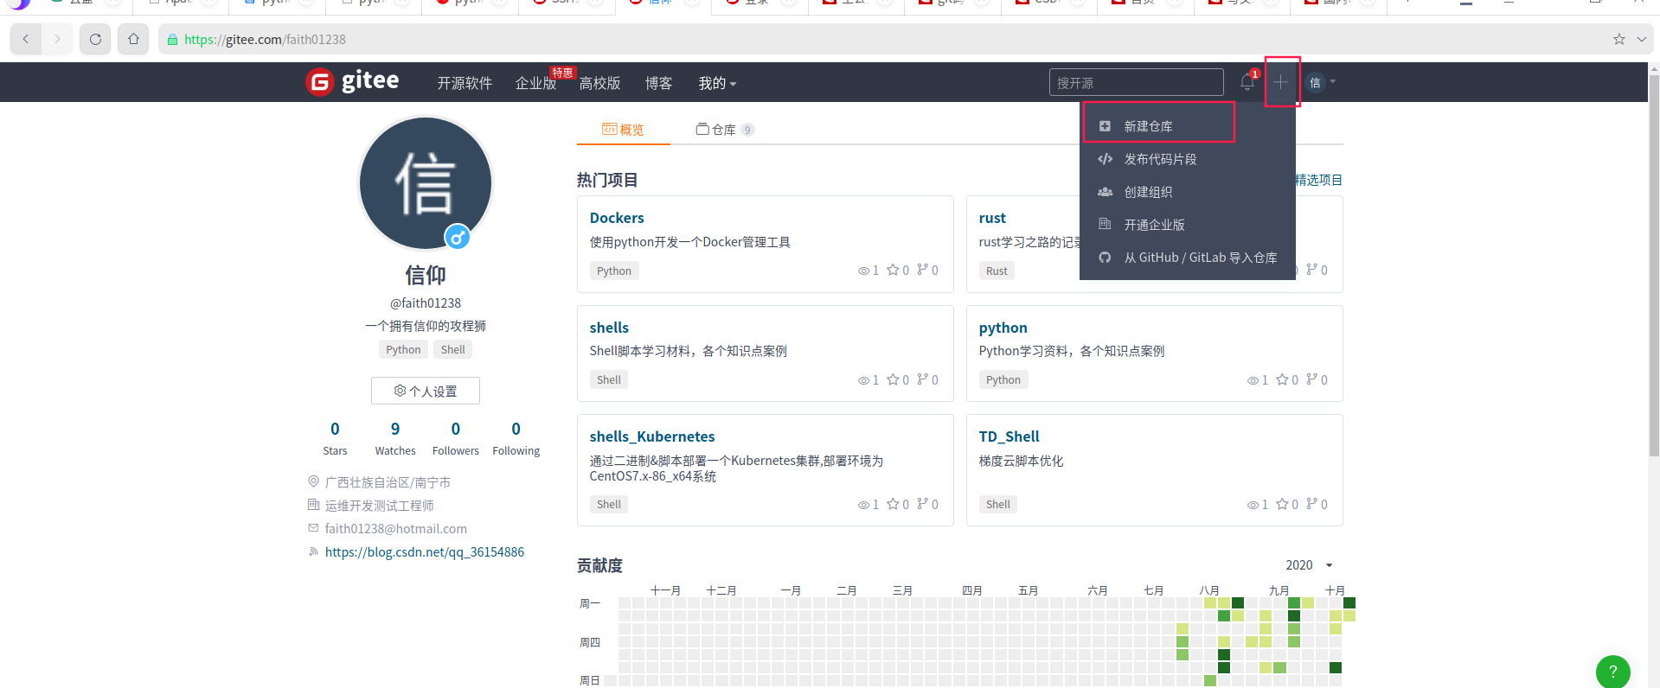Click the Shell tag under profile
Image resolution: width=1660 pixels, height=688 pixels.
click(x=452, y=349)
